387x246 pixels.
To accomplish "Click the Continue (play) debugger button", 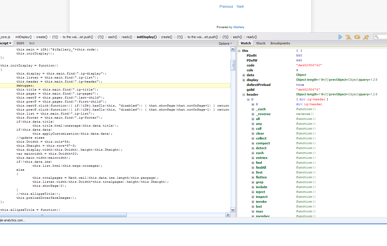I will pyautogui.click(x=340, y=37).
